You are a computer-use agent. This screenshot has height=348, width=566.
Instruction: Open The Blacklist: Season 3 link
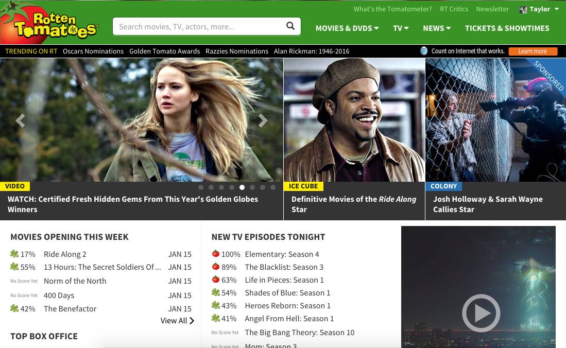coord(284,267)
